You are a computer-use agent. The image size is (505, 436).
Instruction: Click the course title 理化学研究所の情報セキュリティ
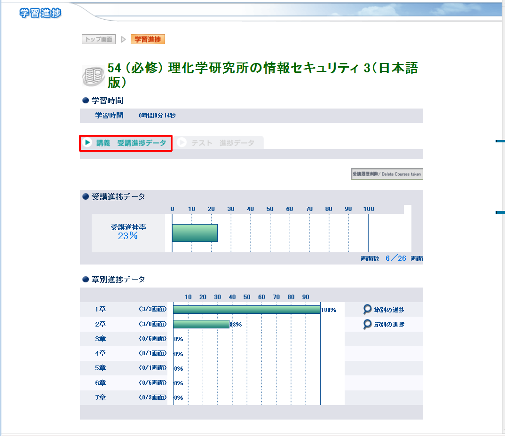[x=263, y=75]
